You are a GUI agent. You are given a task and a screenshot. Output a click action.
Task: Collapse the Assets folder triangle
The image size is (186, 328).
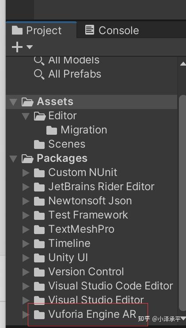[x=13, y=102]
